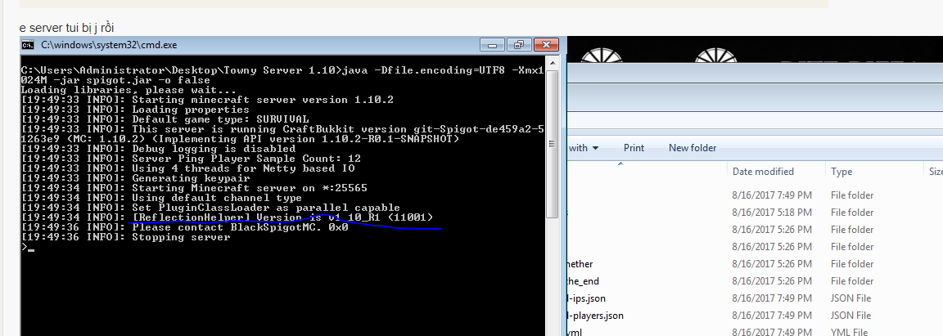Select the YML File row
The height and width of the screenshot is (336, 943).
754,332
